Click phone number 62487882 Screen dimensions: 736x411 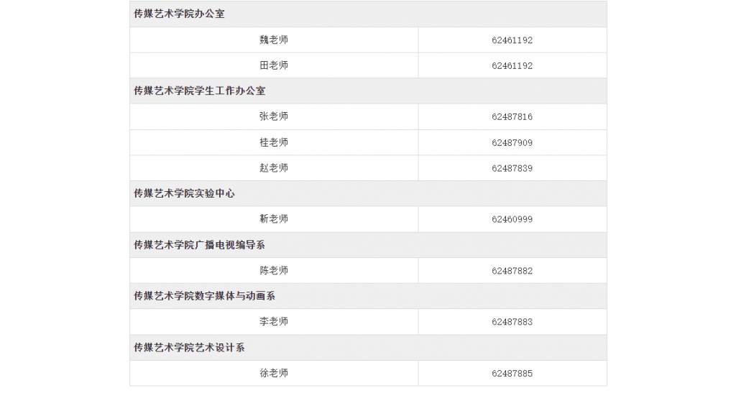pos(512,272)
